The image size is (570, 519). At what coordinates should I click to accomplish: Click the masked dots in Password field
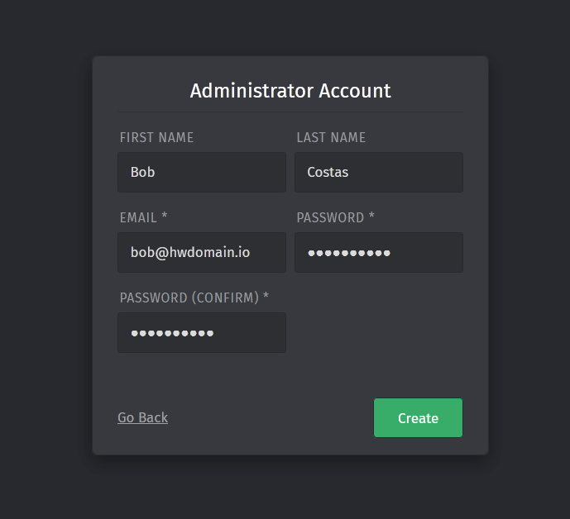348,253
